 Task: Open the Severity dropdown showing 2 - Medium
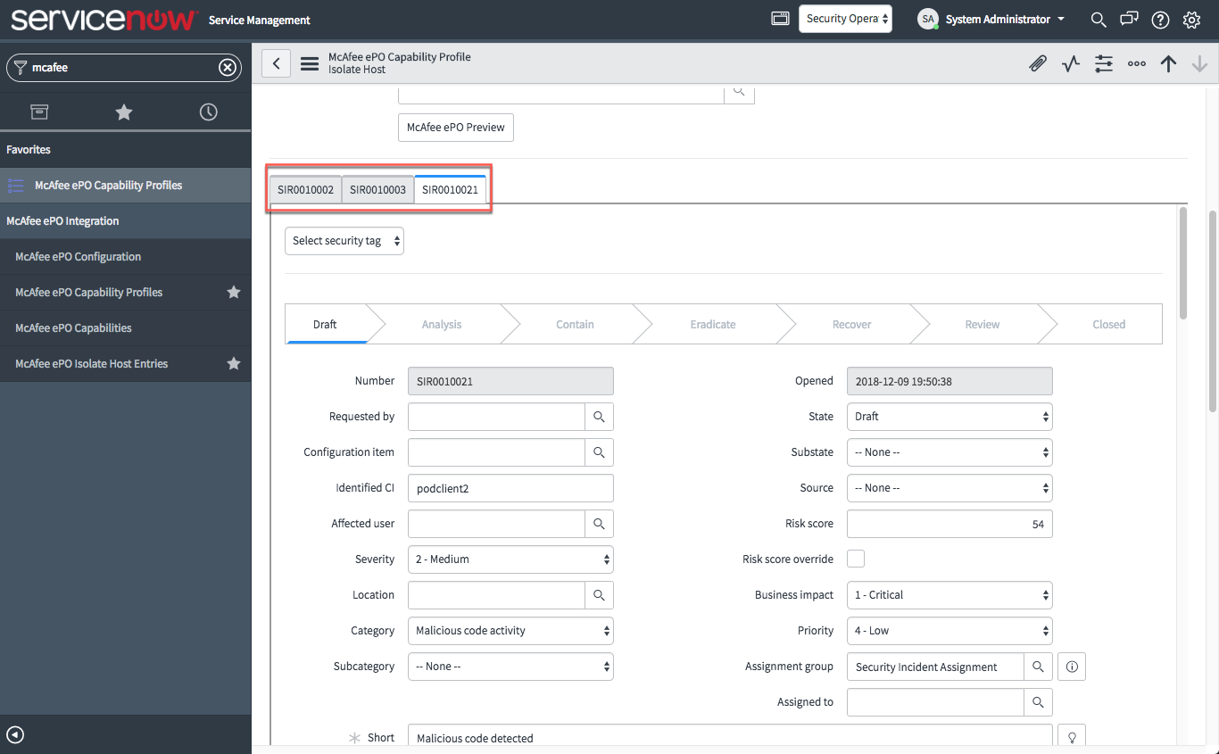[510, 559]
